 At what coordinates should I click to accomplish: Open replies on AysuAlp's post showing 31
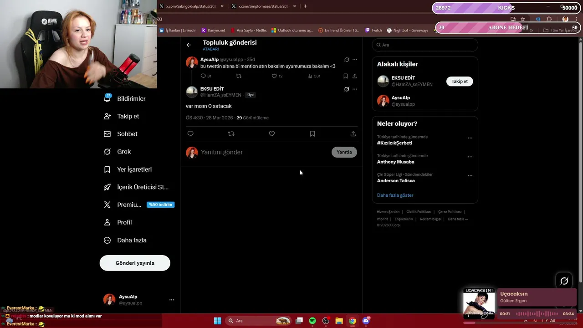pyautogui.click(x=206, y=76)
